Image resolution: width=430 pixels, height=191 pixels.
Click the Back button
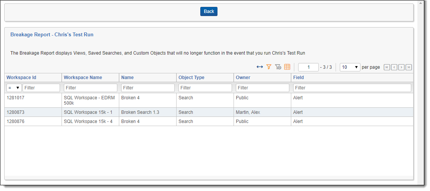point(209,11)
